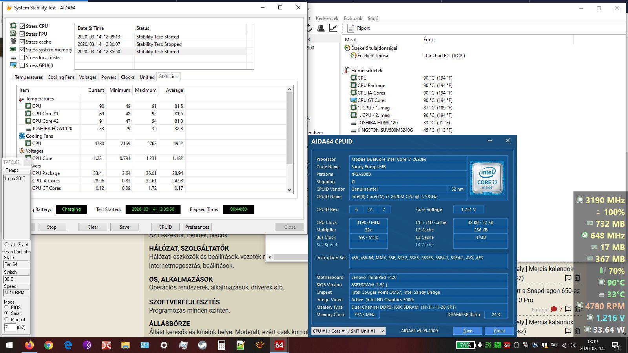The width and height of the screenshot is (628, 353).
Task: Open the notepad editor taskbar icon
Action: pyautogui.click(x=241, y=345)
